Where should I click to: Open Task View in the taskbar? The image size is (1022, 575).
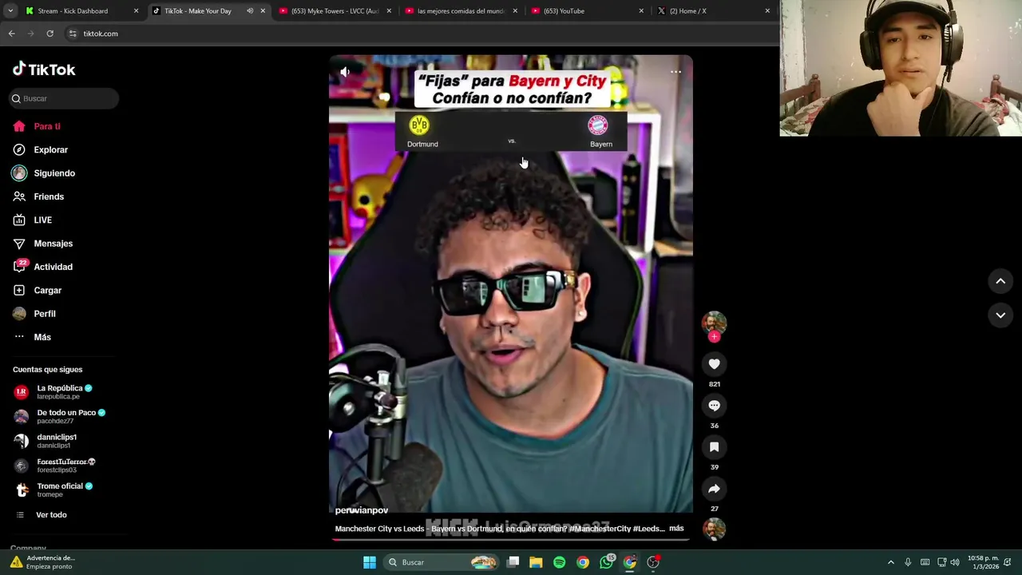pos(513,562)
